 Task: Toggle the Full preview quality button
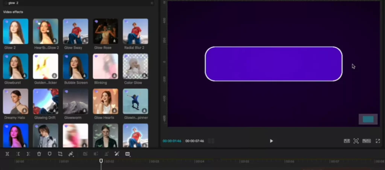[347, 141]
